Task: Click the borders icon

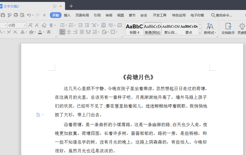Action: tap(113, 32)
